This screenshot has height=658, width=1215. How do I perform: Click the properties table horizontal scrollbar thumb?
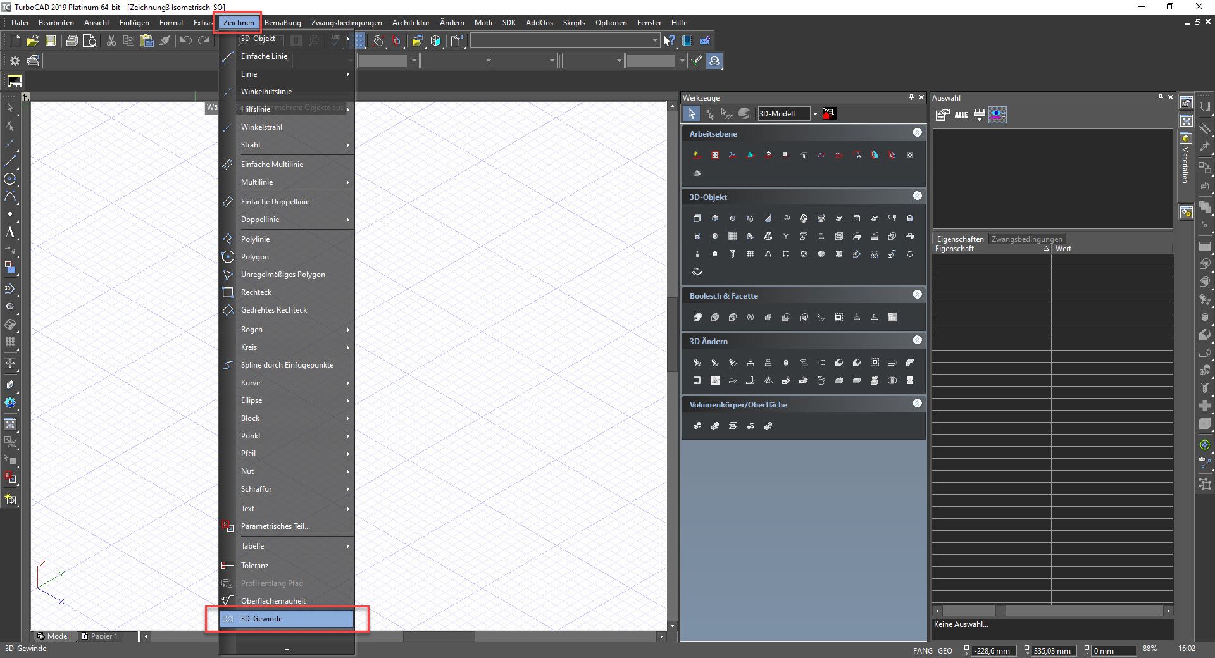1000,611
